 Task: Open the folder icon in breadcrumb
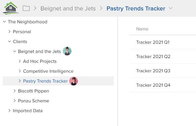click(26, 8)
